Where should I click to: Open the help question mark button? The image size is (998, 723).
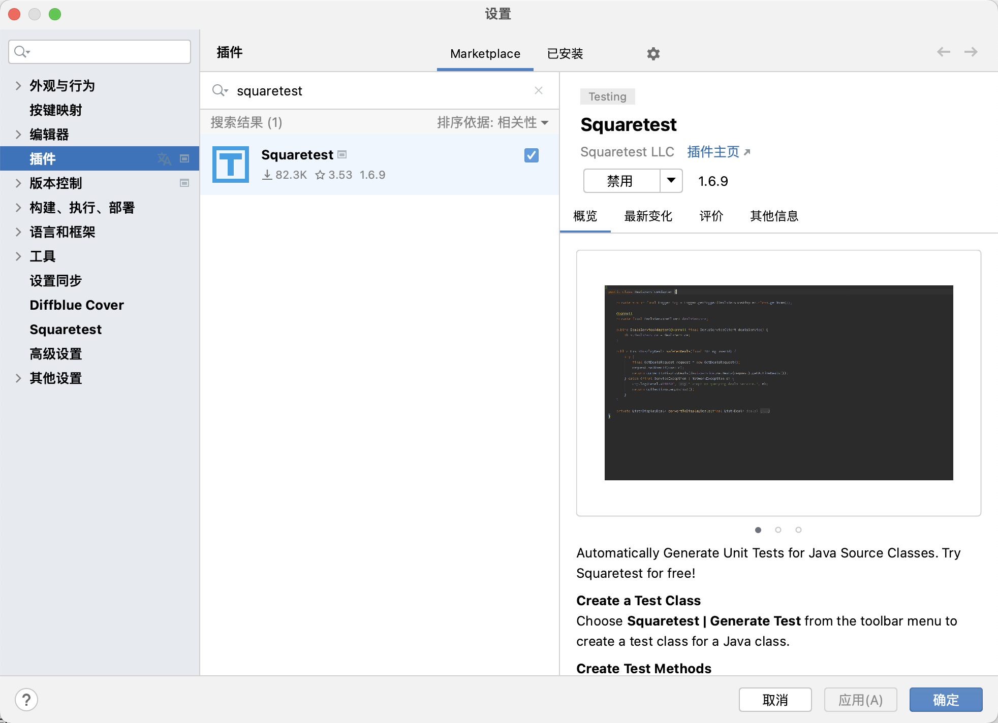(26, 700)
